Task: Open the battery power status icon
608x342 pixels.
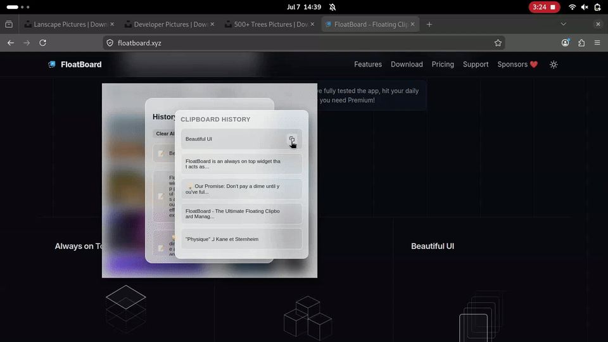Action: 597,7
